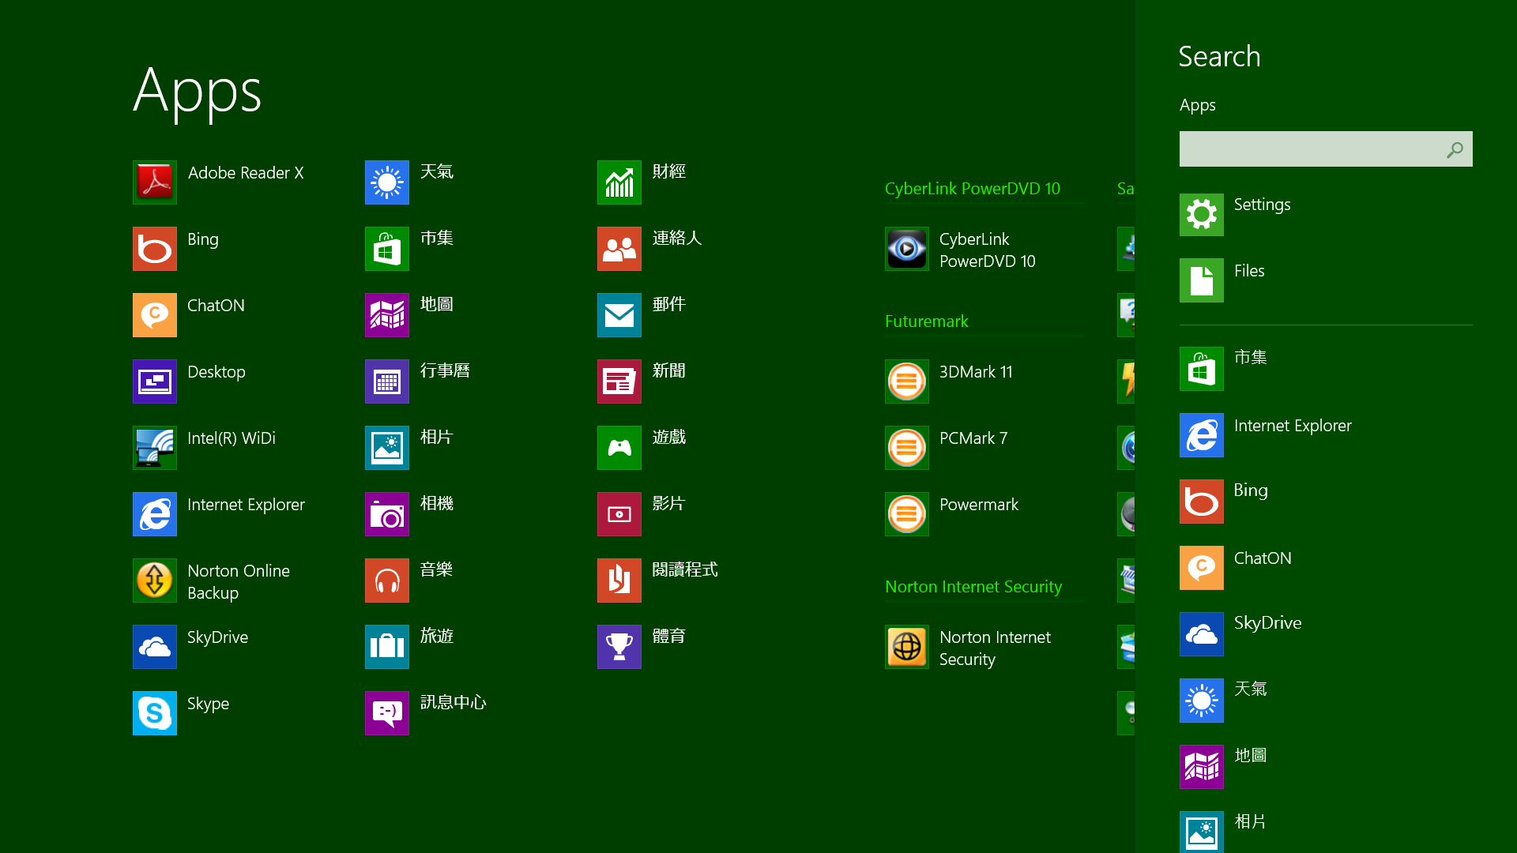The width and height of the screenshot is (1517, 853).
Task: Open 市集 store app in Apps list
Action: point(386,249)
